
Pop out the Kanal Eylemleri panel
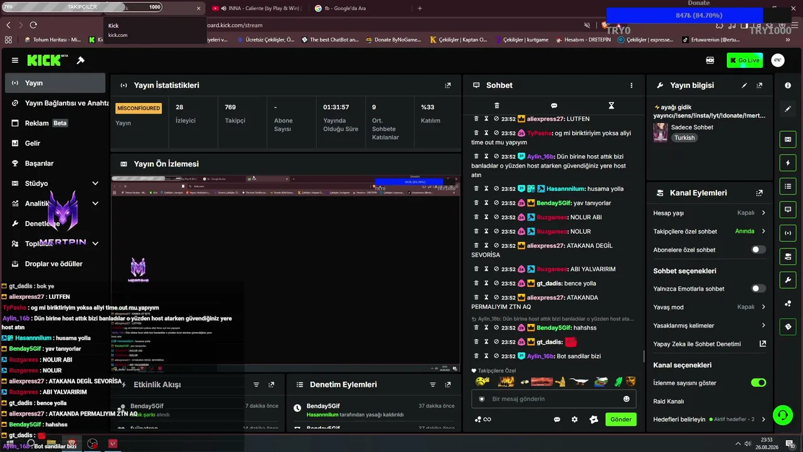(760, 193)
